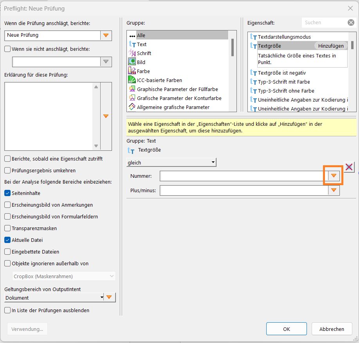The height and width of the screenshot is (343, 359).
Task: Click the Erklärung für diese Prüfung text area
Action: click(49, 116)
